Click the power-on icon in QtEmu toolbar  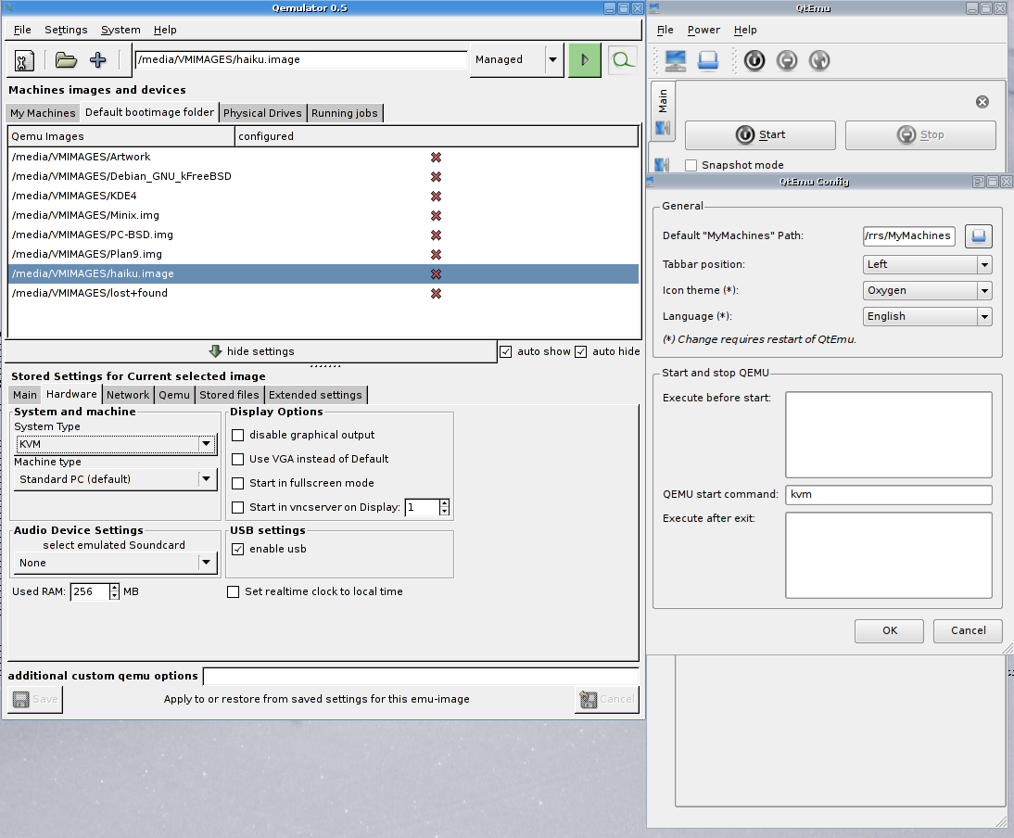point(754,61)
